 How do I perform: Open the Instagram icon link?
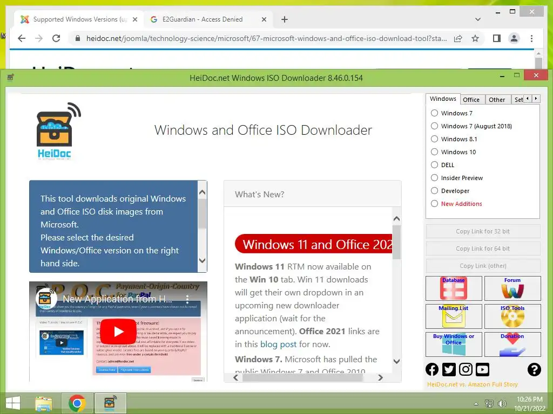466,369
